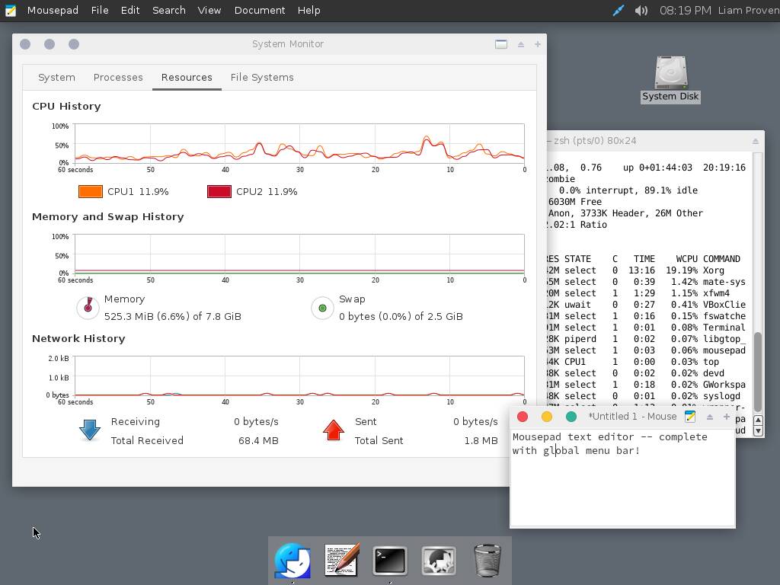
Task: Click the terminal scrollbar down arrow
Action: click(758, 431)
